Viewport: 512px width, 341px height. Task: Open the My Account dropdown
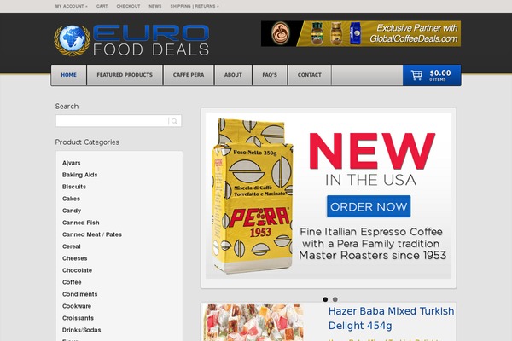pos(71,6)
